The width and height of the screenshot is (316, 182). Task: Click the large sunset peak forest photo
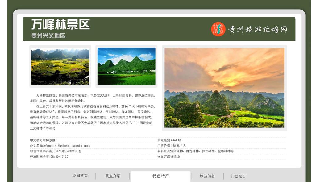pyautogui.click(x=224, y=88)
